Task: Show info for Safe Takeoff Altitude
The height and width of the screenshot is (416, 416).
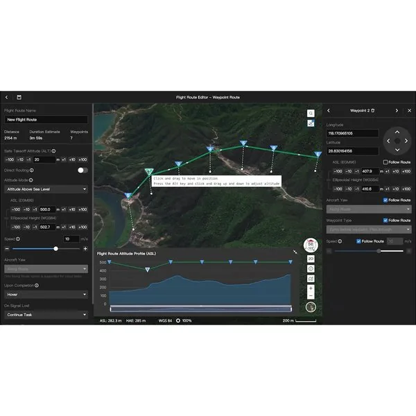Action: pyautogui.click(x=53, y=151)
